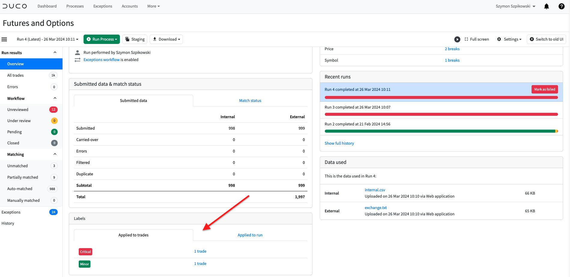Open the Download dropdown

(166, 39)
